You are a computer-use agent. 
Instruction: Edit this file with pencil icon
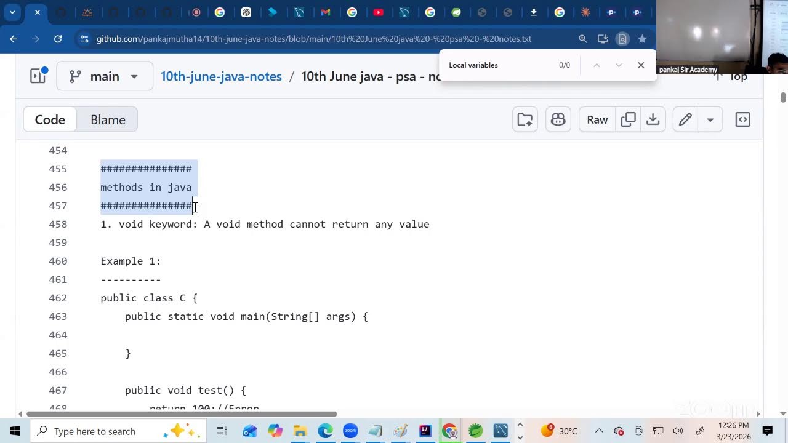pos(685,119)
